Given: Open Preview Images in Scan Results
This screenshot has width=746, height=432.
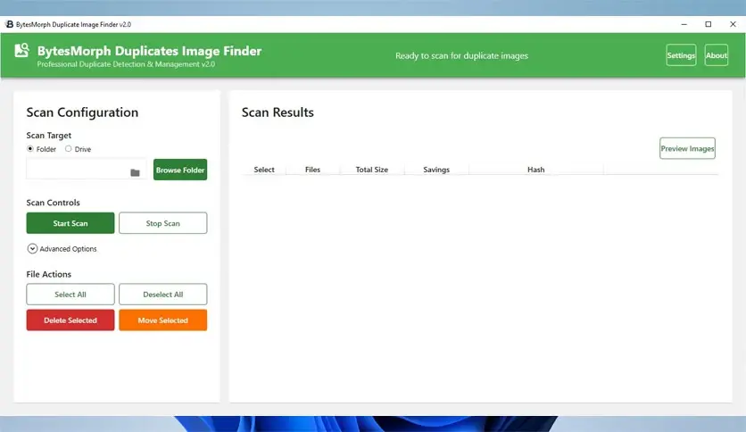Looking at the screenshot, I should 687,148.
